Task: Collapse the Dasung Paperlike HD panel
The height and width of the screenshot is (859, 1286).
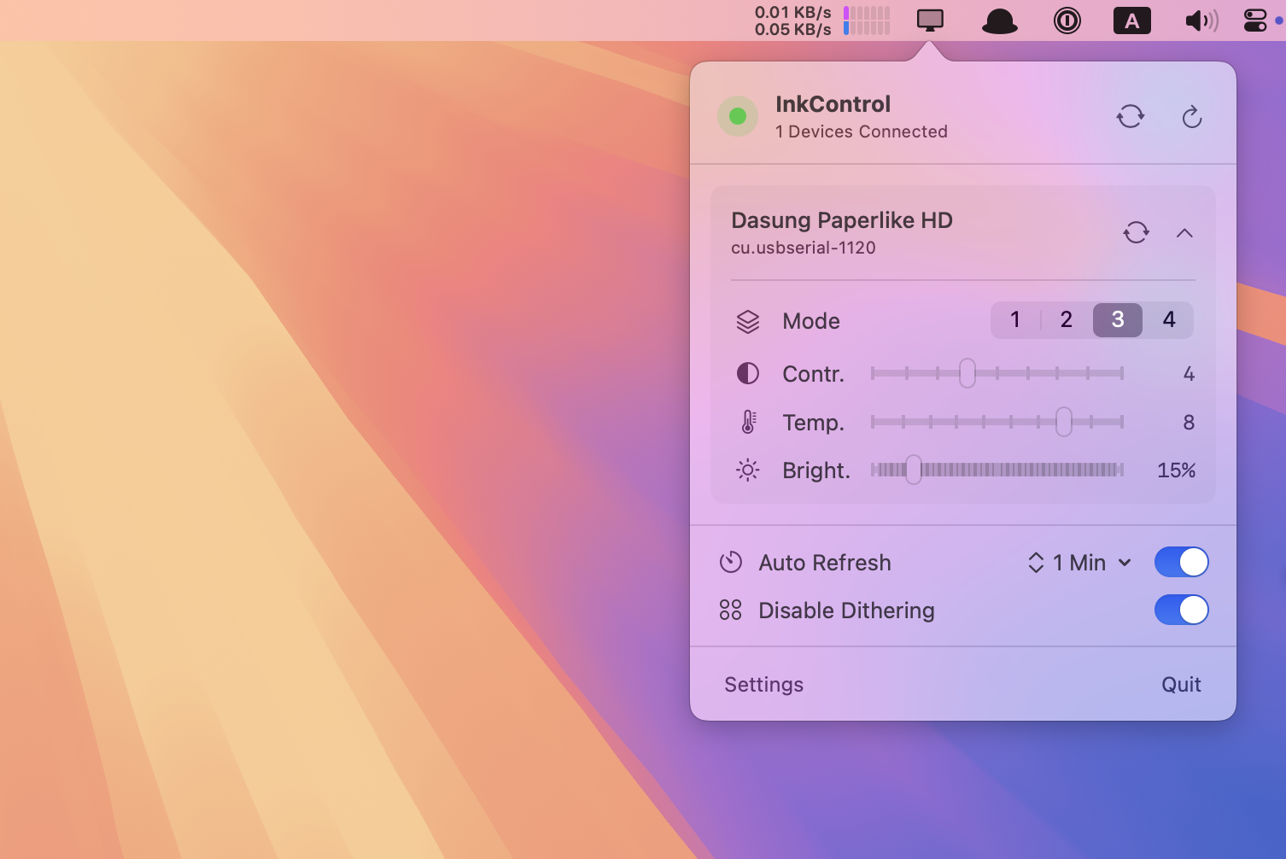Action: [1184, 233]
